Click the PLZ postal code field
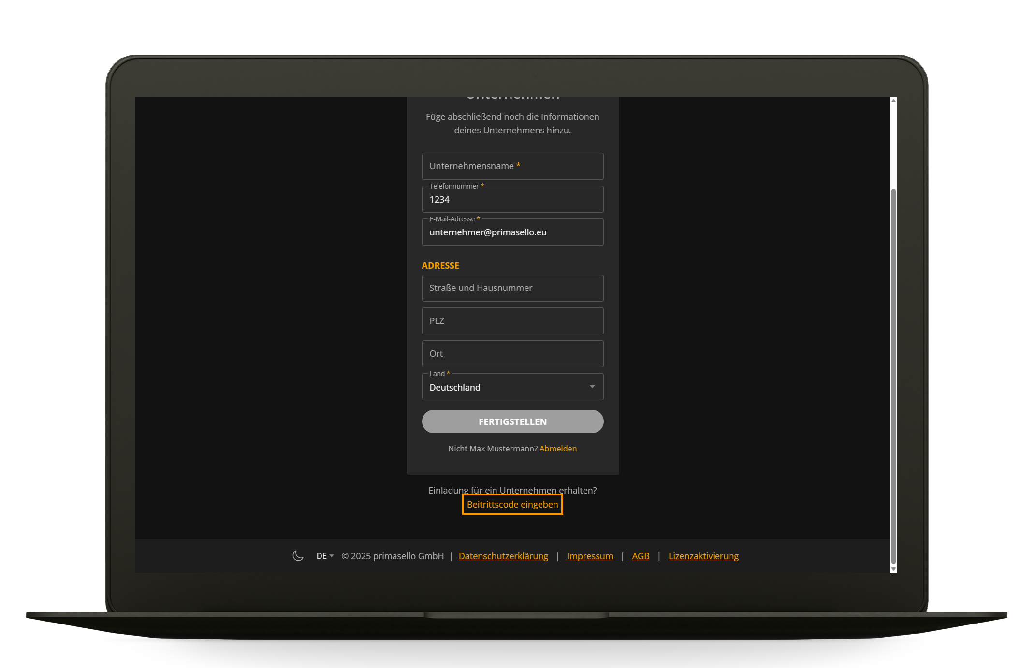The image size is (1036, 668). point(512,321)
